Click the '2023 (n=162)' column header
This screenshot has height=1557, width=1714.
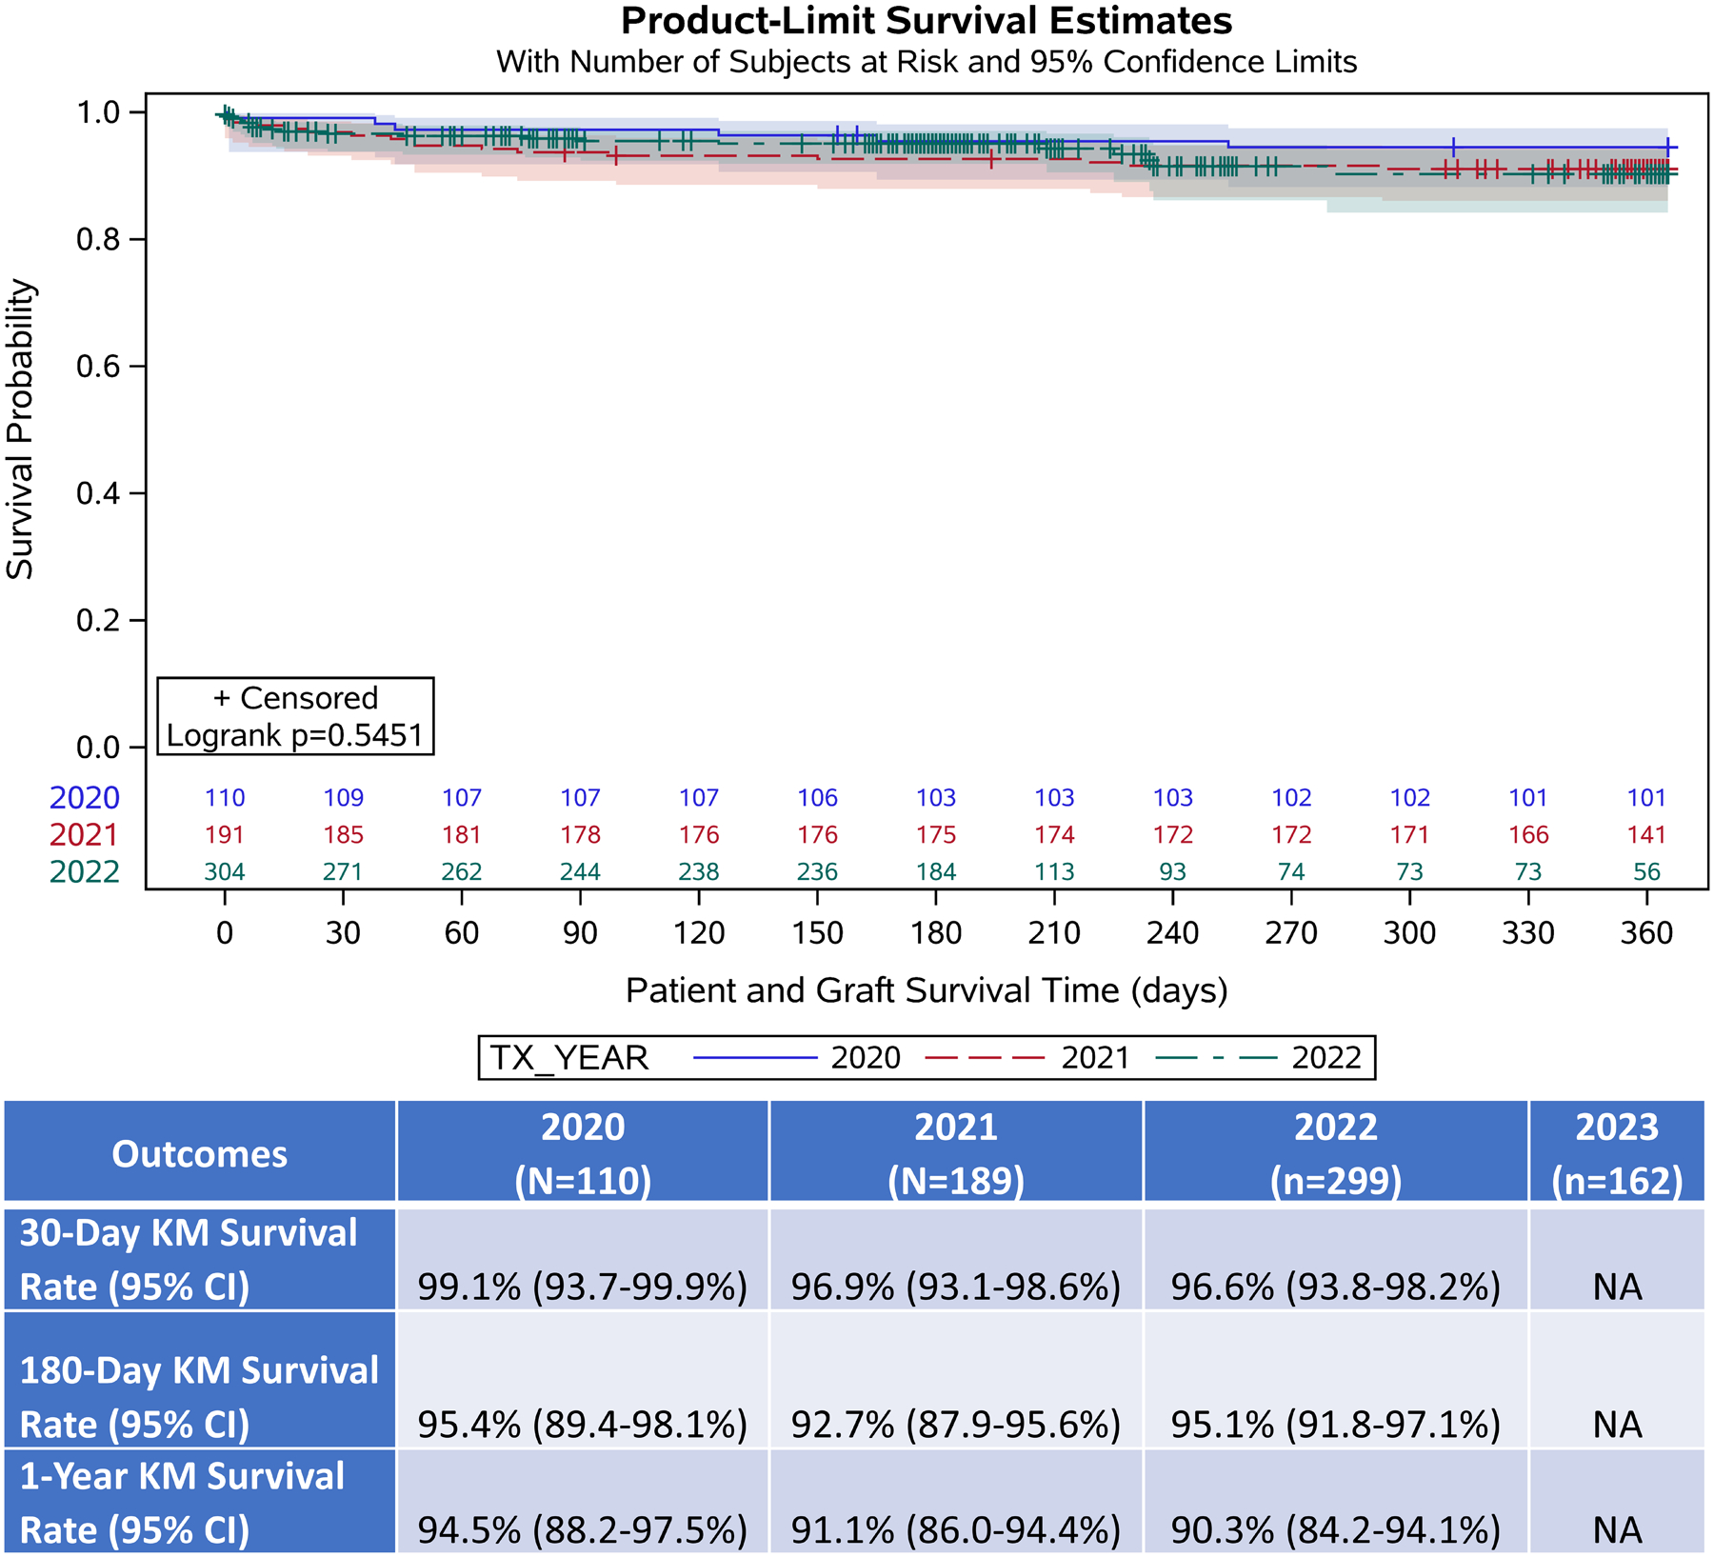1617,1152
